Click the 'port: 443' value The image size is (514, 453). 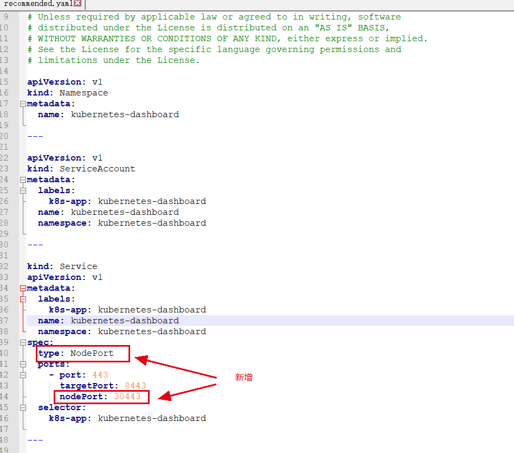click(100, 375)
